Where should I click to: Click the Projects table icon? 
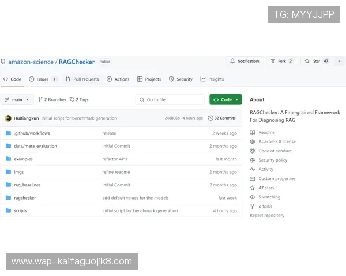pyautogui.click(x=140, y=79)
